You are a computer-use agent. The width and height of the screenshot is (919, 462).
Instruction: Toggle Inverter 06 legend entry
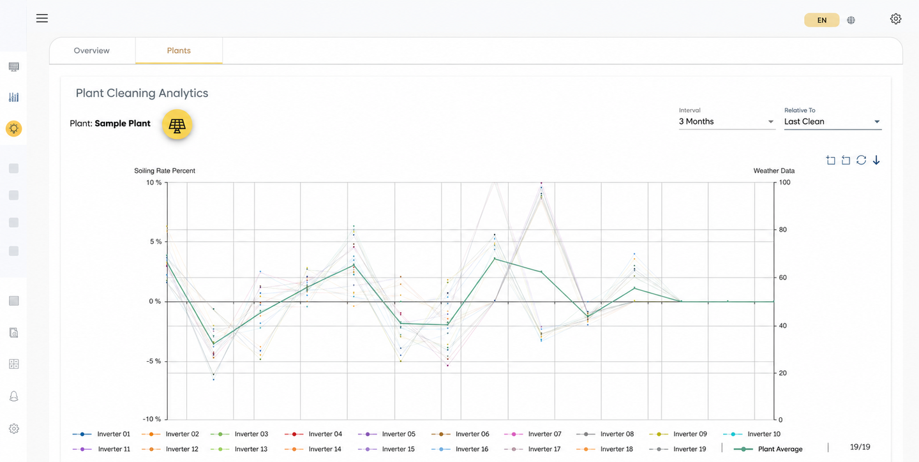click(x=460, y=434)
